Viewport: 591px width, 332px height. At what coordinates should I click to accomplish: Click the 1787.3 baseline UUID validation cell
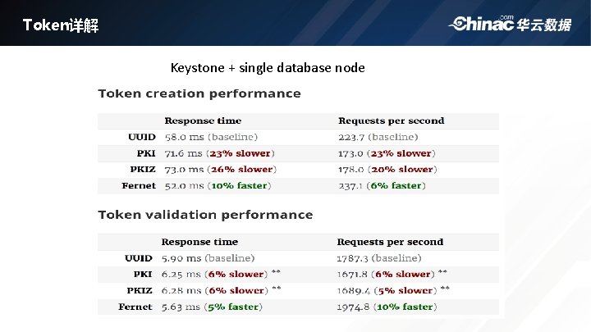[378, 258]
